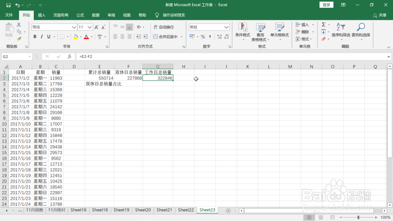Save the workbook with the floppy icon

pos(9,5)
